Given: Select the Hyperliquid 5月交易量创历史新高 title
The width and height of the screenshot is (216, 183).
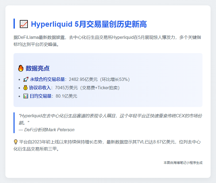Looking at the screenshot, I should pyautogui.click(x=89, y=24).
